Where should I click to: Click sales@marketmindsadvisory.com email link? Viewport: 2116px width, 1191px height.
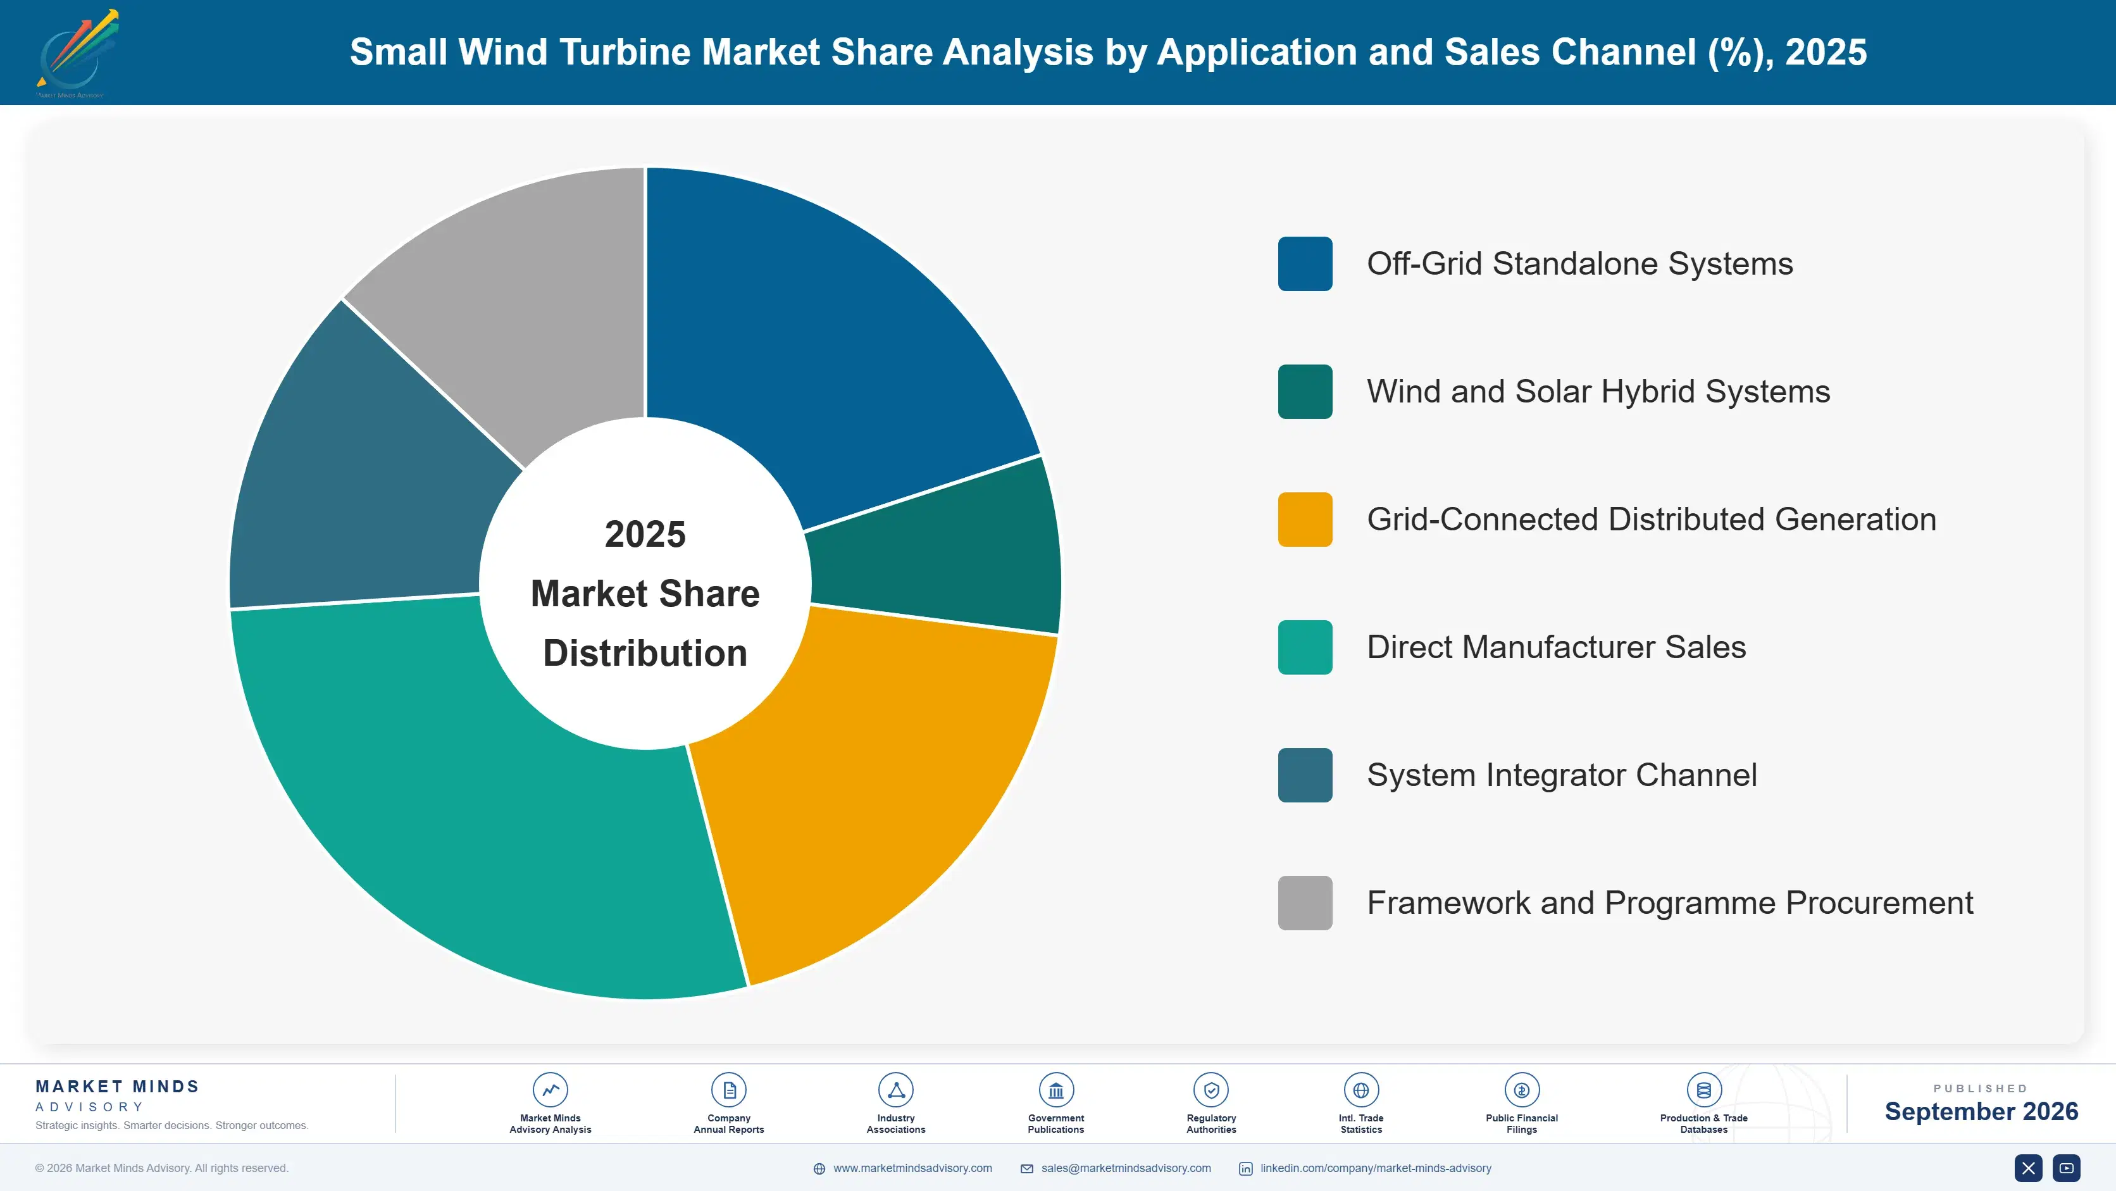pyautogui.click(x=1126, y=1168)
